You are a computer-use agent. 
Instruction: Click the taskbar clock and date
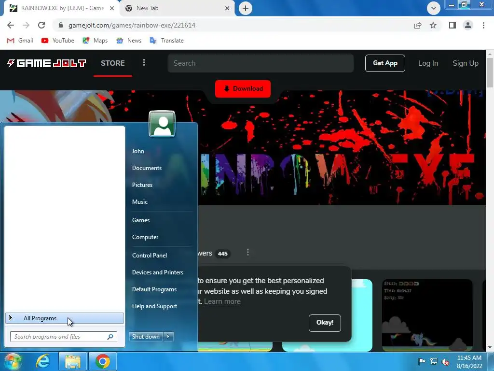(469, 362)
